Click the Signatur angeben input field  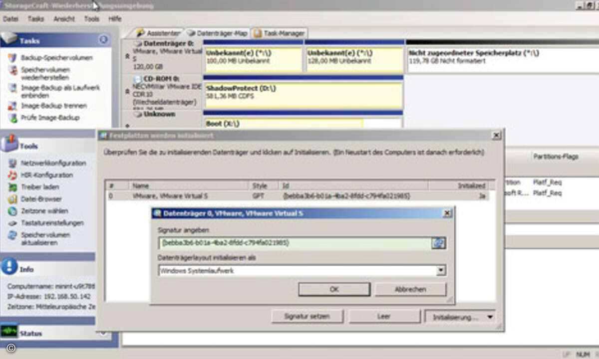pyautogui.click(x=295, y=243)
